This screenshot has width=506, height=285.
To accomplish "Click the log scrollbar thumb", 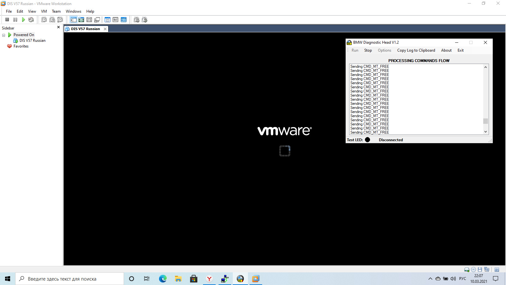I will [485, 121].
